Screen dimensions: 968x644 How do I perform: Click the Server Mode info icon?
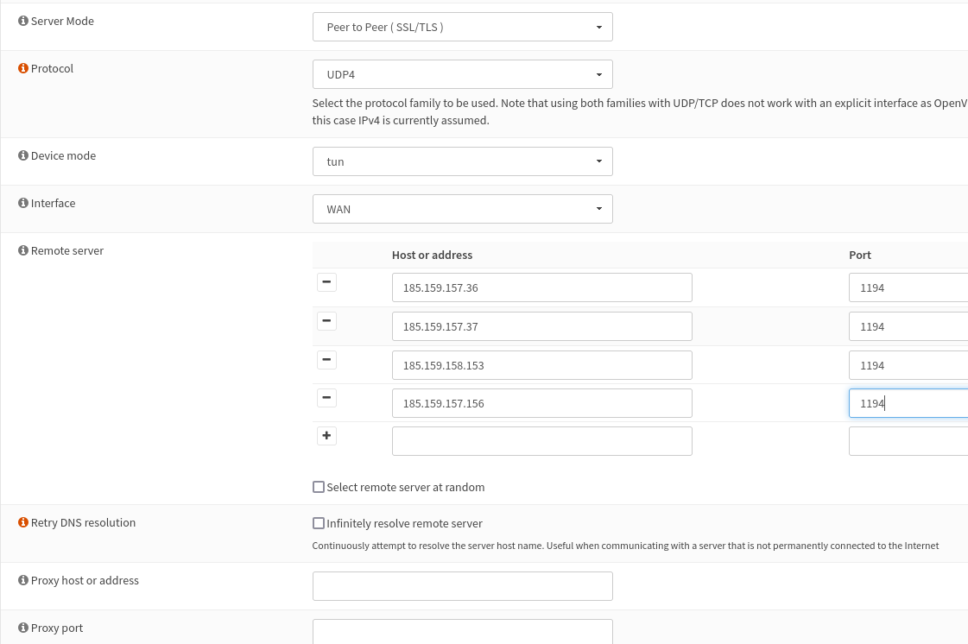[x=23, y=21]
